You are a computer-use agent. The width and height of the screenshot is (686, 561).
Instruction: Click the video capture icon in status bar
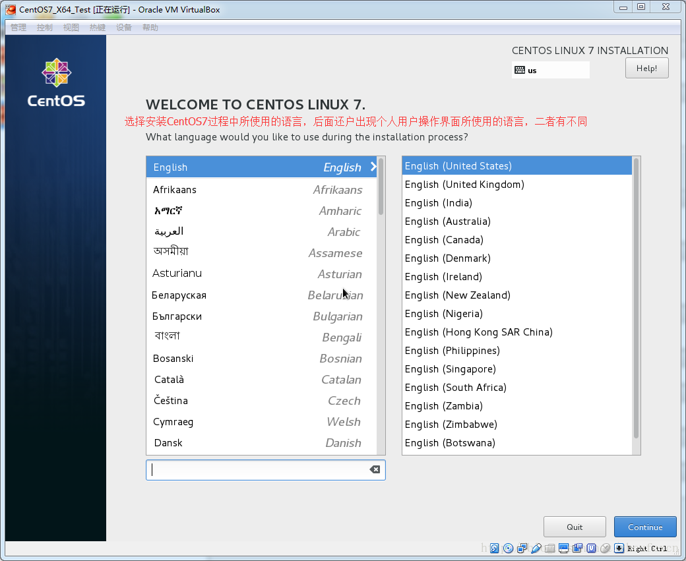click(578, 548)
